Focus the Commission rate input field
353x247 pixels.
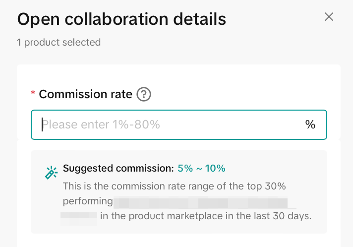169,124
